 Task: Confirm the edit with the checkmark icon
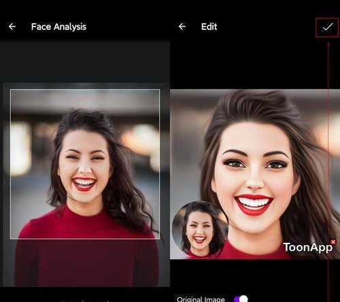327,27
